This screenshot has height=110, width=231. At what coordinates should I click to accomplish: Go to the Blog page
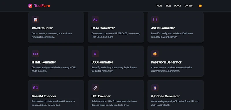point(168,5)
